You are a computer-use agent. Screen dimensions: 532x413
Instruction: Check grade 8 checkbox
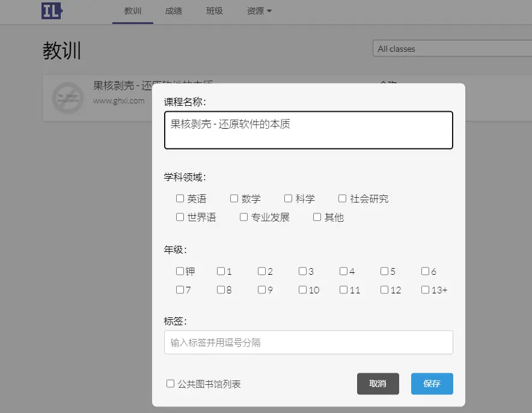pyautogui.click(x=221, y=290)
